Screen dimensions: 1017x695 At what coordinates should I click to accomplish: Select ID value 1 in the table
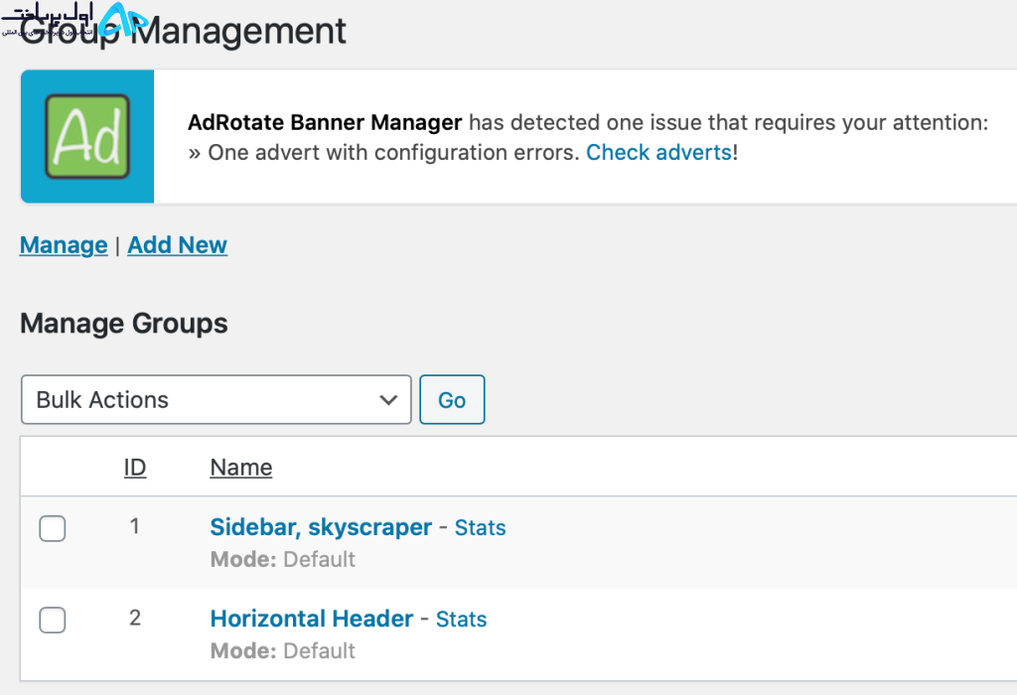pyautogui.click(x=134, y=526)
